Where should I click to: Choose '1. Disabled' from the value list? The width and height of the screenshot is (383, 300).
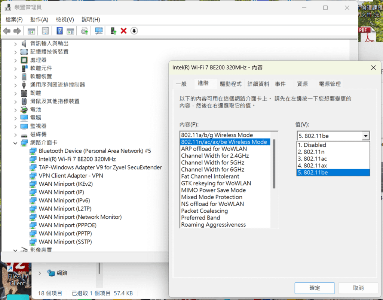333,145
